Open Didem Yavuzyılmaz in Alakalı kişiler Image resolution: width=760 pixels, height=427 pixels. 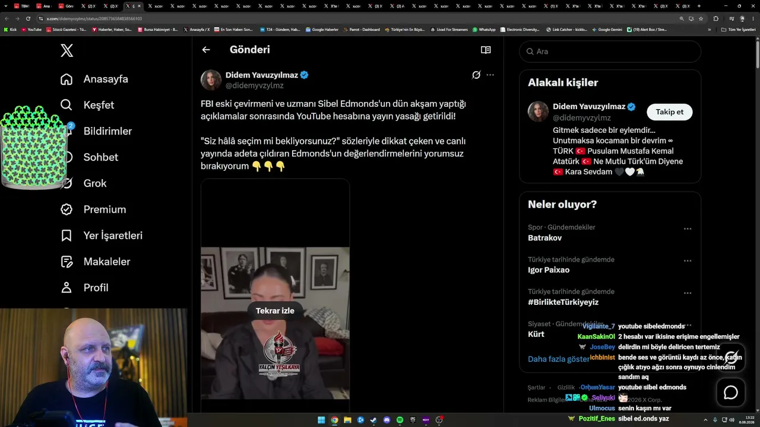(589, 107)
